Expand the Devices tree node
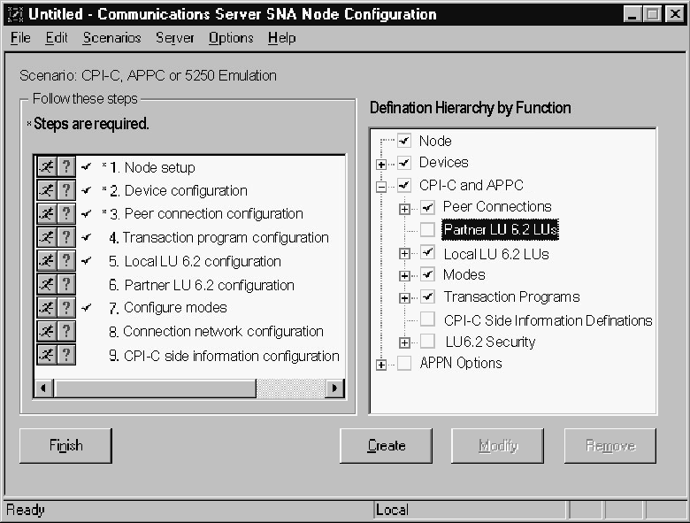 381,164
